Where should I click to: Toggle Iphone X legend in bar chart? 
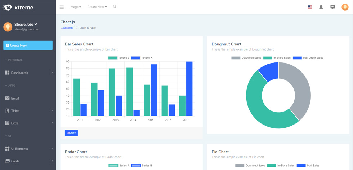coord(142,58)
